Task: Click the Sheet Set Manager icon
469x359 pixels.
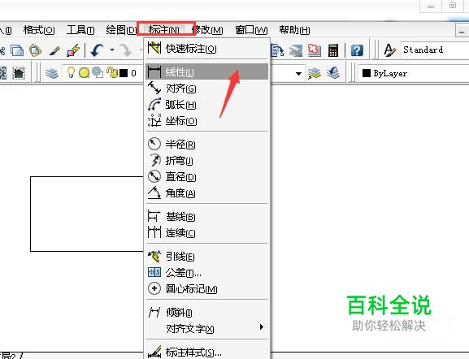Action: point(296,50)
